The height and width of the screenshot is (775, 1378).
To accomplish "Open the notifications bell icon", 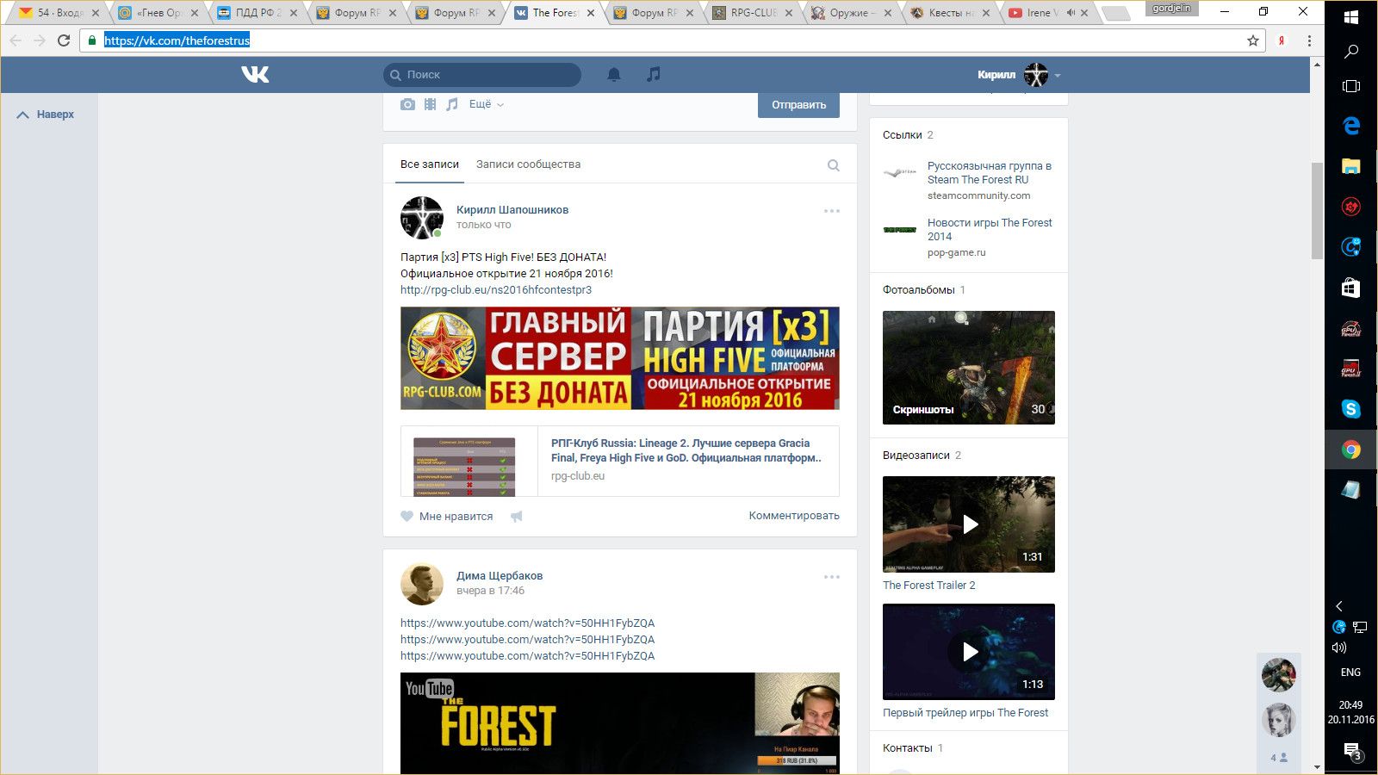I will (614, 75).
